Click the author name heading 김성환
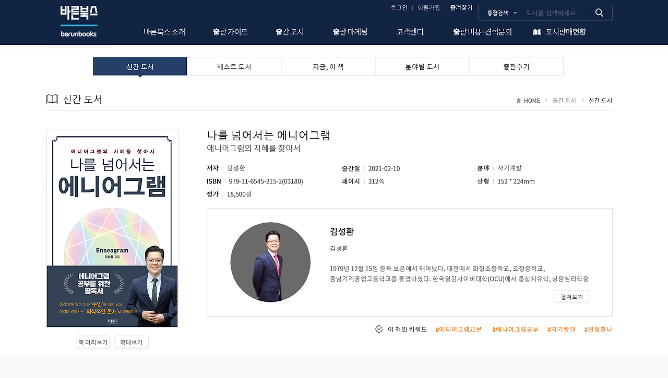668x378 pixels. click(x=342, y=231)
